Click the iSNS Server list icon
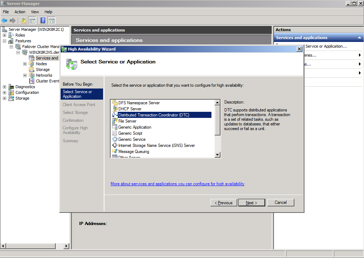The image size is (364, 258). pyautogui.click(x=115, y=145)
